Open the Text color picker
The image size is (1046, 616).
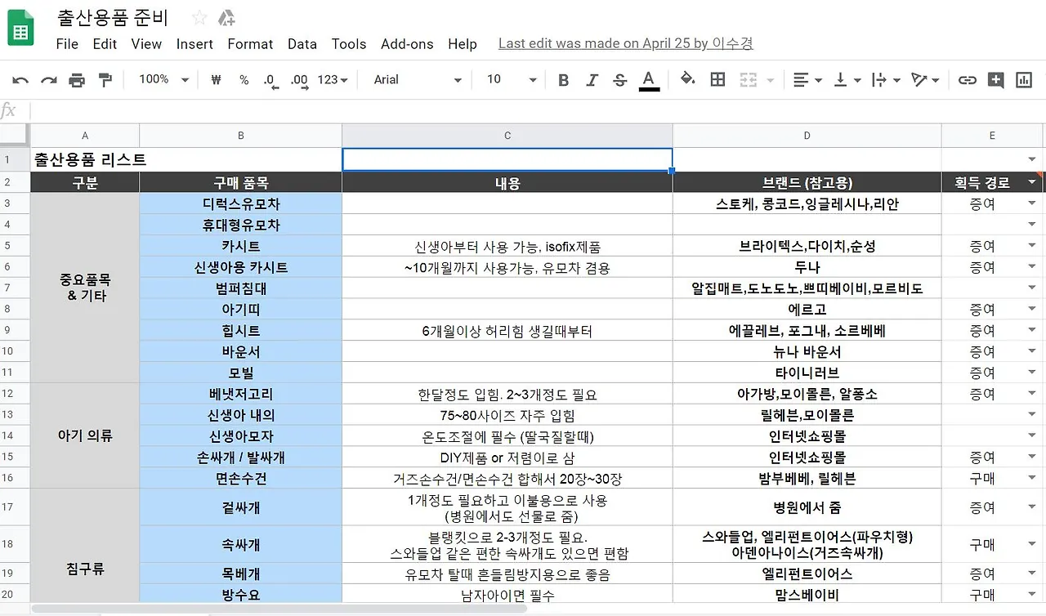[649, 79]
